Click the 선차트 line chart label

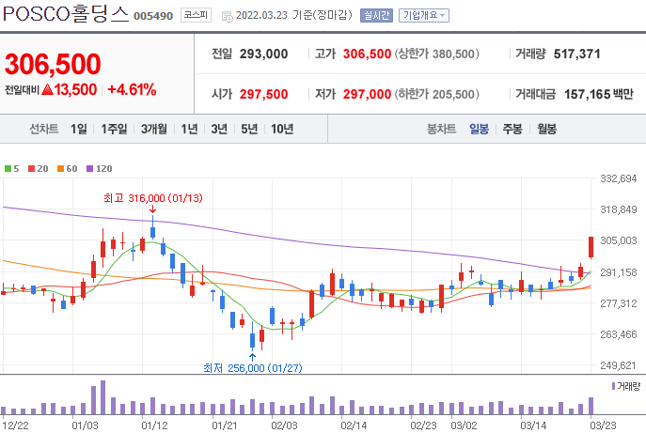[43, 130]
